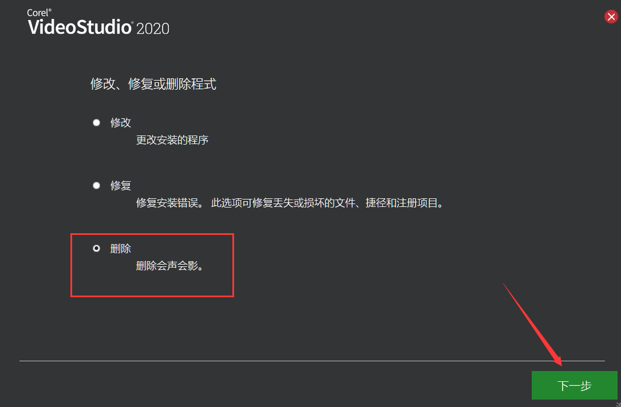
Task: Click the 更改安装的程序 description text
Action: (172, 140)
